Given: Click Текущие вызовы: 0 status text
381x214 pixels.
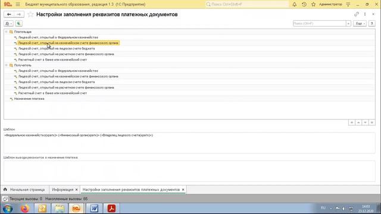Looking at the screenshot, I should tap(26, 199).
